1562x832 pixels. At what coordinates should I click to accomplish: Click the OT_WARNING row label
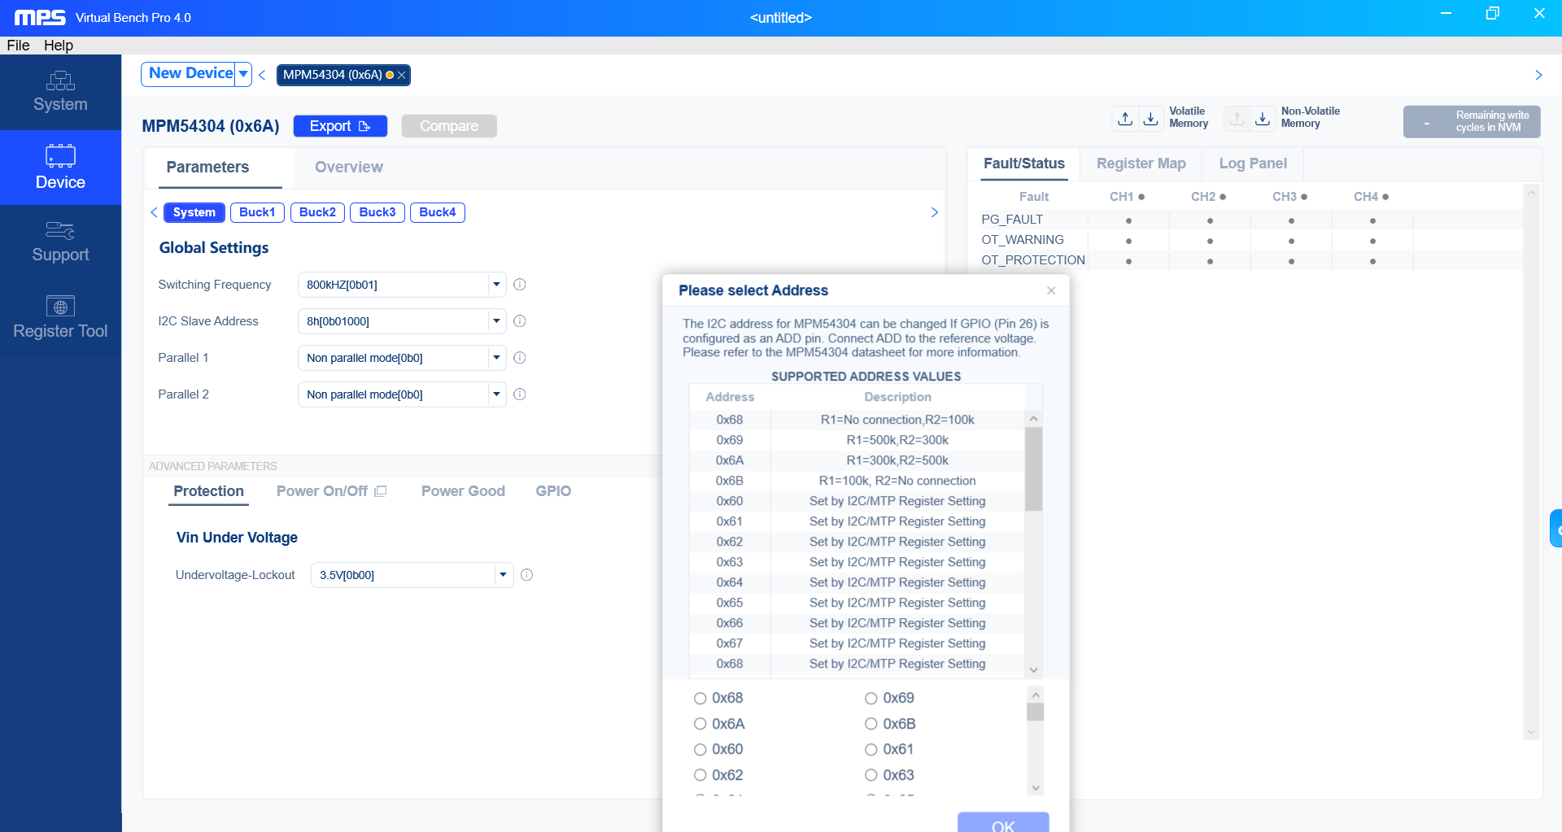coord(1023,240)
